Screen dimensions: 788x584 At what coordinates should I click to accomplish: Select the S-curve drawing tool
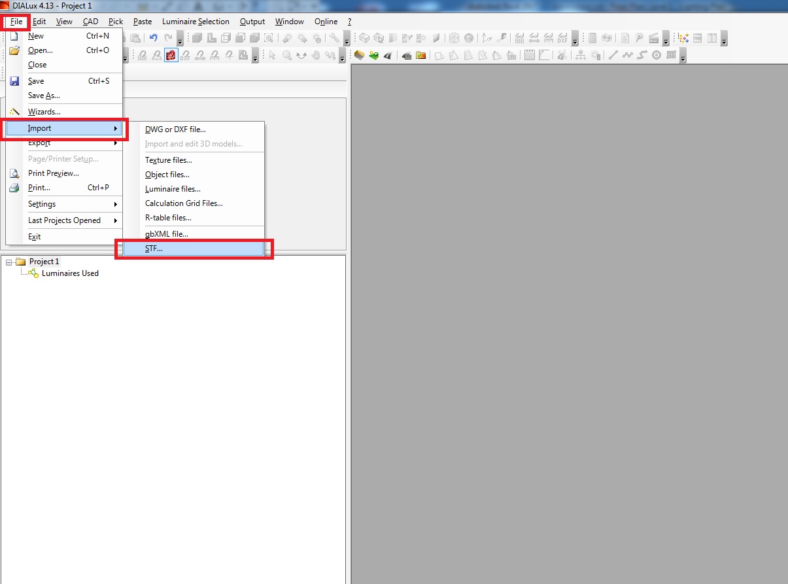[x=642, y=55]
